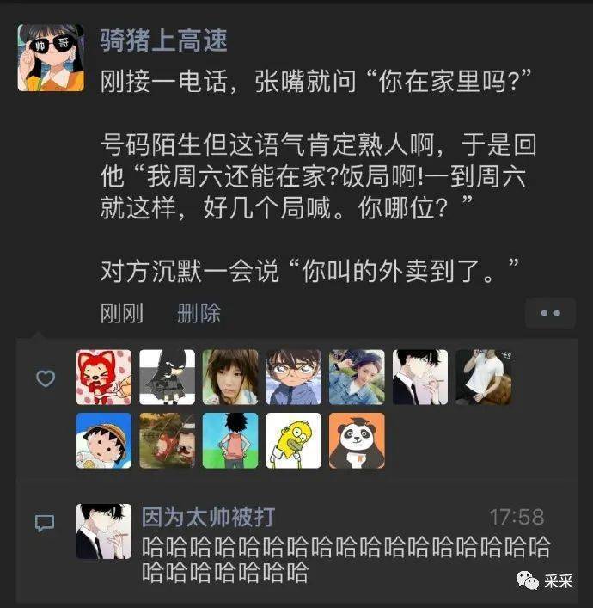Open the white t-shirt man avatar
Viewport: 593px width, 608px height.
point(484,378)
